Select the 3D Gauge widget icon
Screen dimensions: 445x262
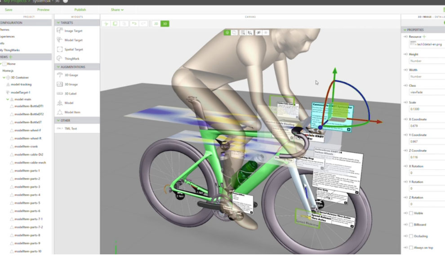click(60, 75)
